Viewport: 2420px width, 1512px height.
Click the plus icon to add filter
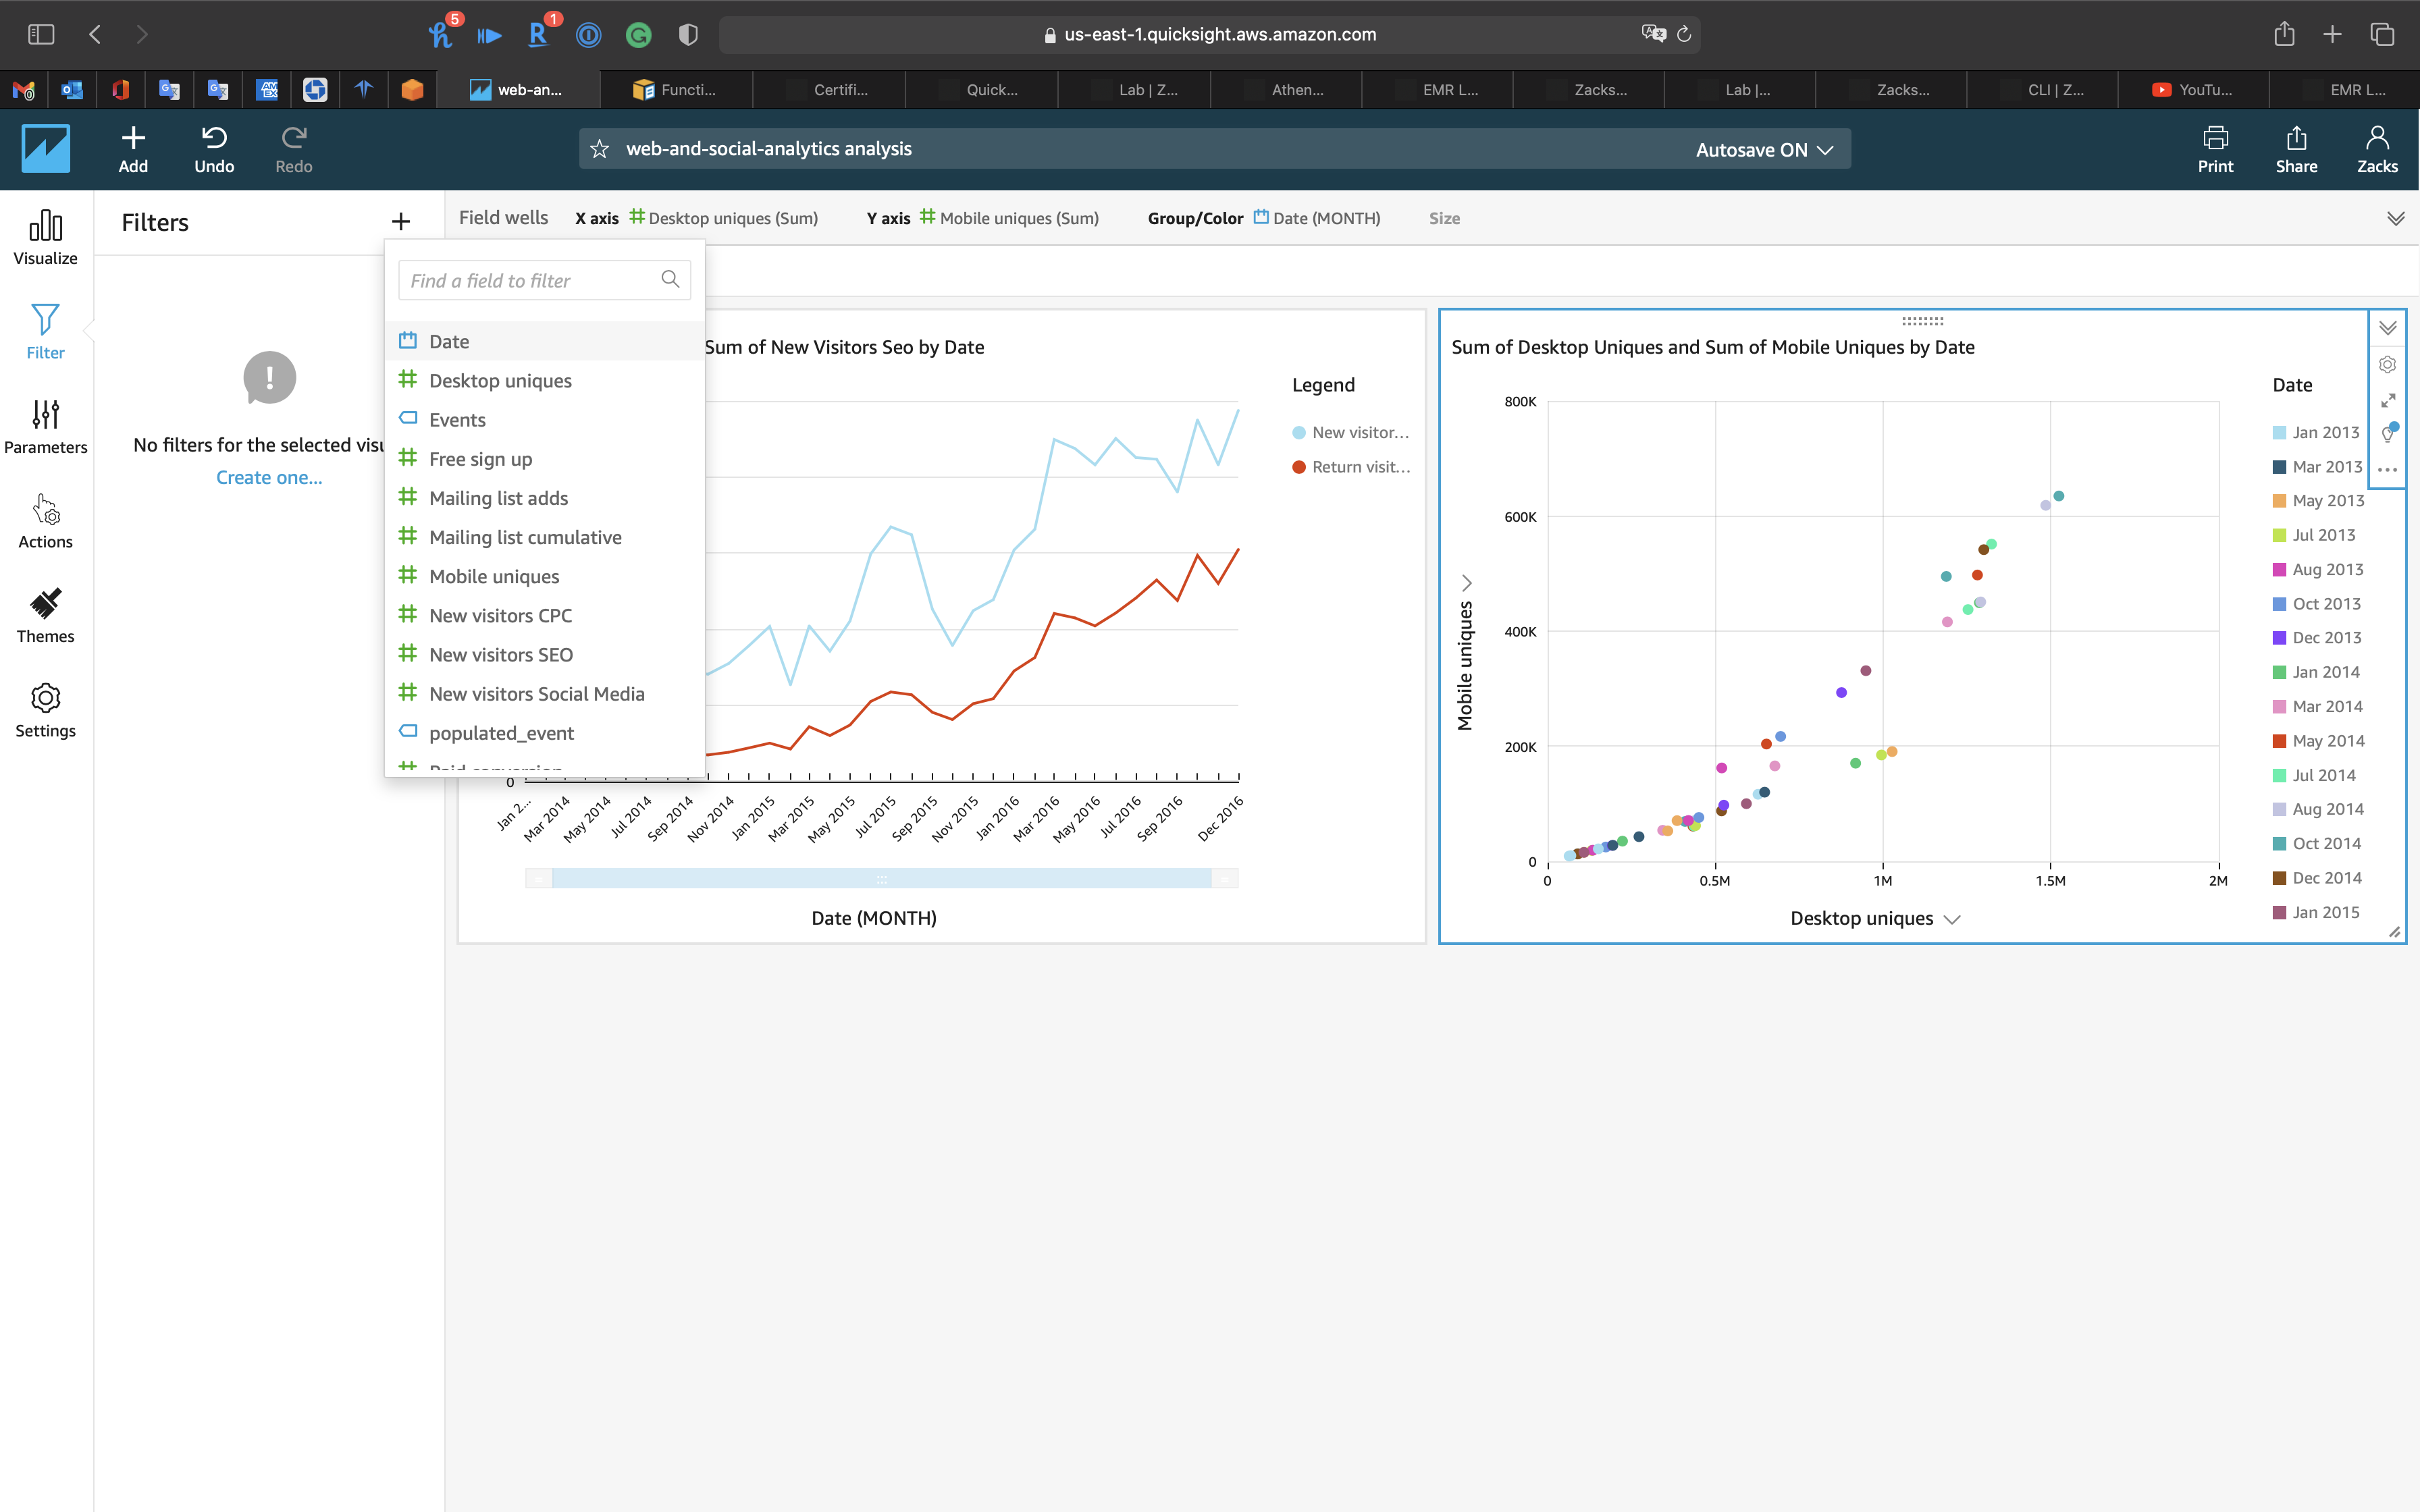click(401, 222)
